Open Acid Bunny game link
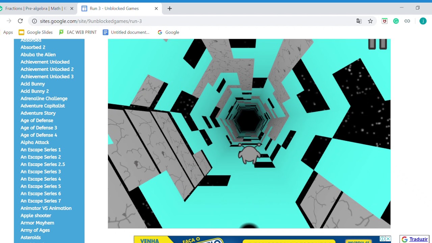This screenshot has height=243, width=432. (33, 84)
